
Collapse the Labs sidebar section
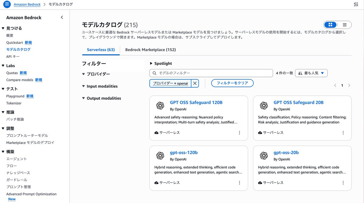pos(8,66)
